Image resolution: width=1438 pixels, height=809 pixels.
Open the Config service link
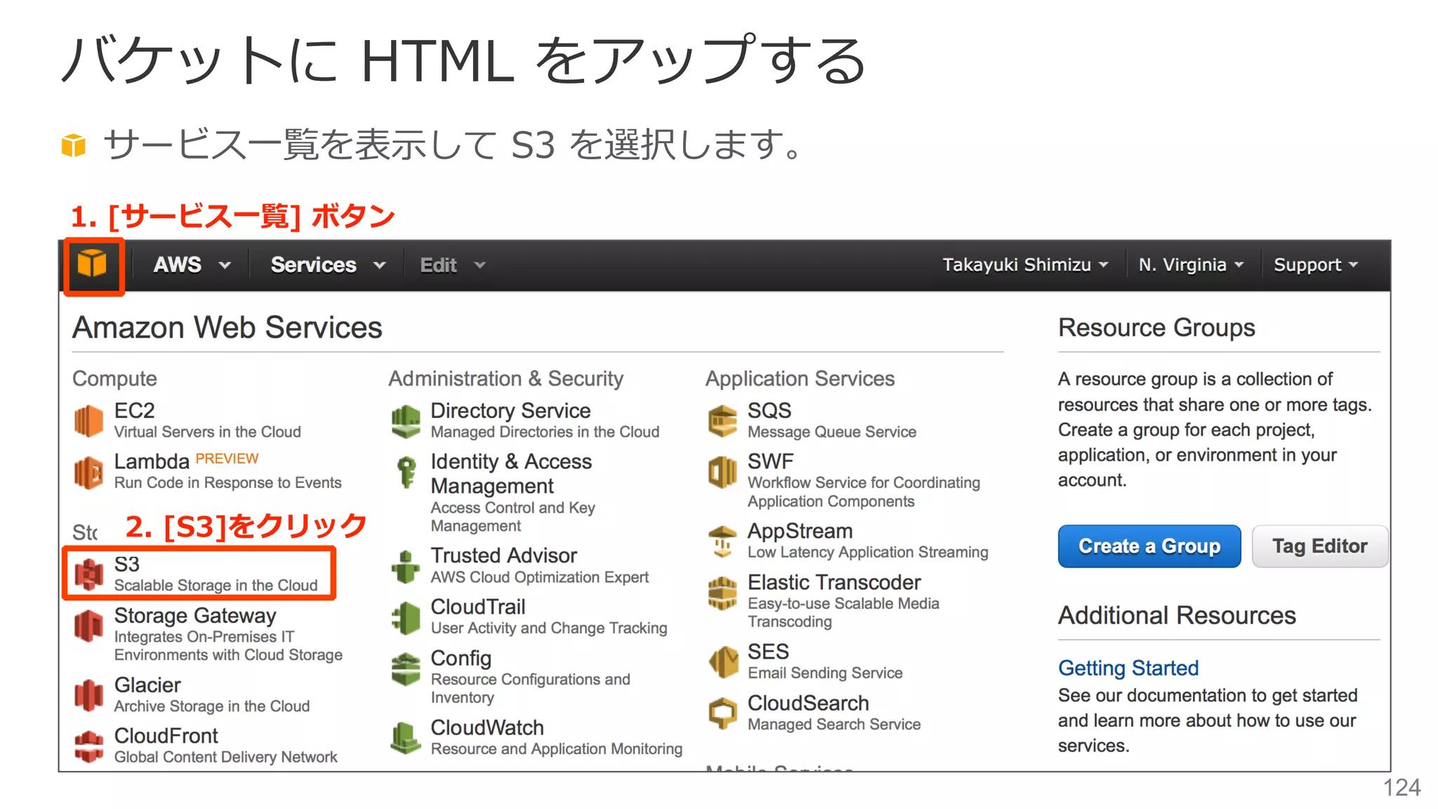(461, 658)
